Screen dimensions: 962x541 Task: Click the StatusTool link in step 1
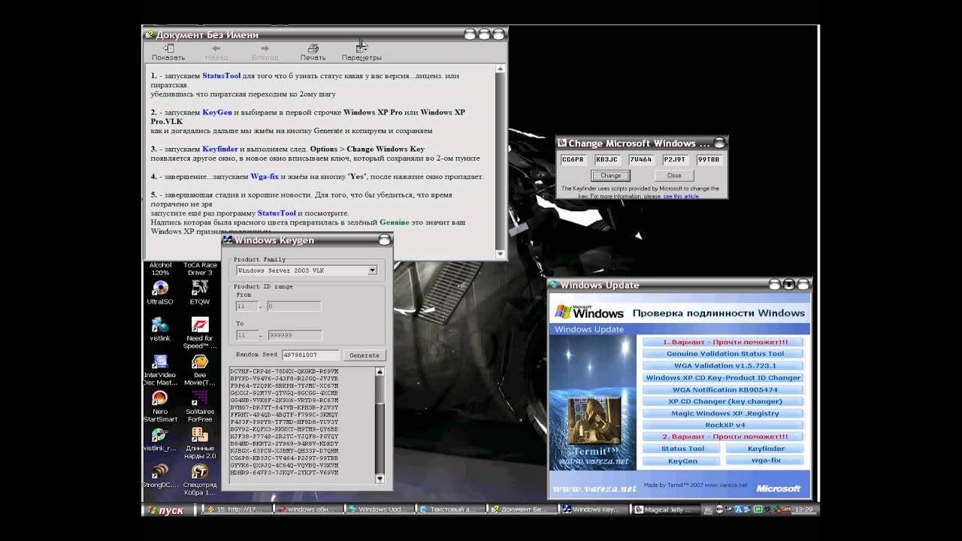[x=221, y=76]
